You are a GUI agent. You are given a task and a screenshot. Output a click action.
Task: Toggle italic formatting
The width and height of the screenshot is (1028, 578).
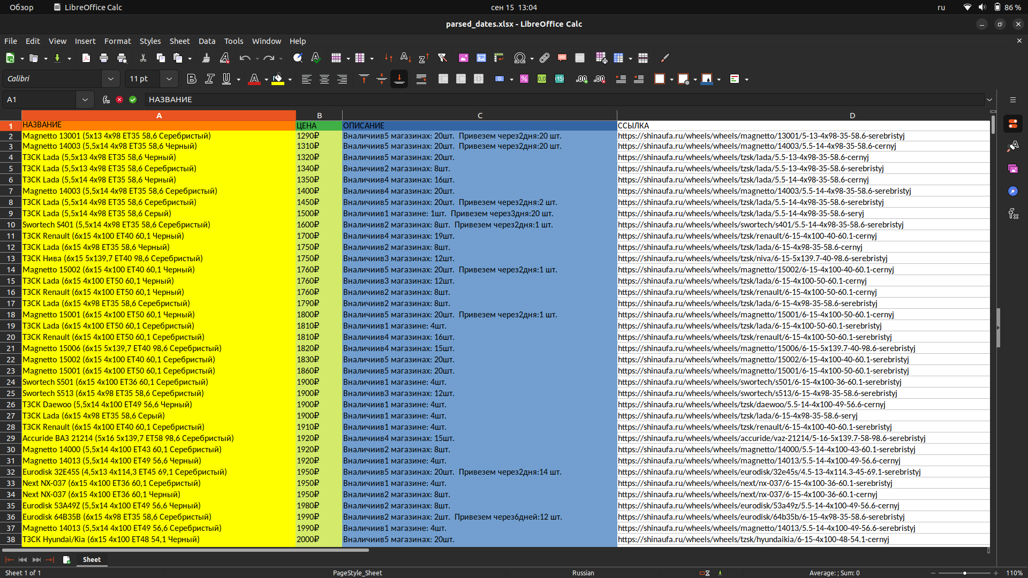(x=209, y=79)
